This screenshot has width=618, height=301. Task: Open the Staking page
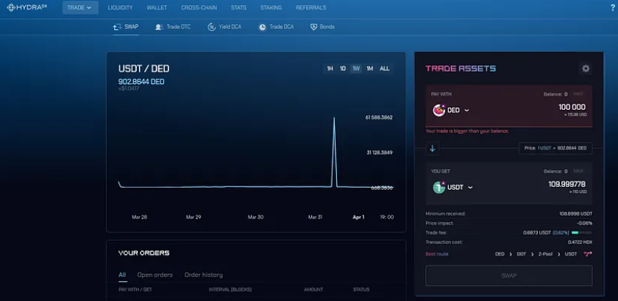click(271, 7)
